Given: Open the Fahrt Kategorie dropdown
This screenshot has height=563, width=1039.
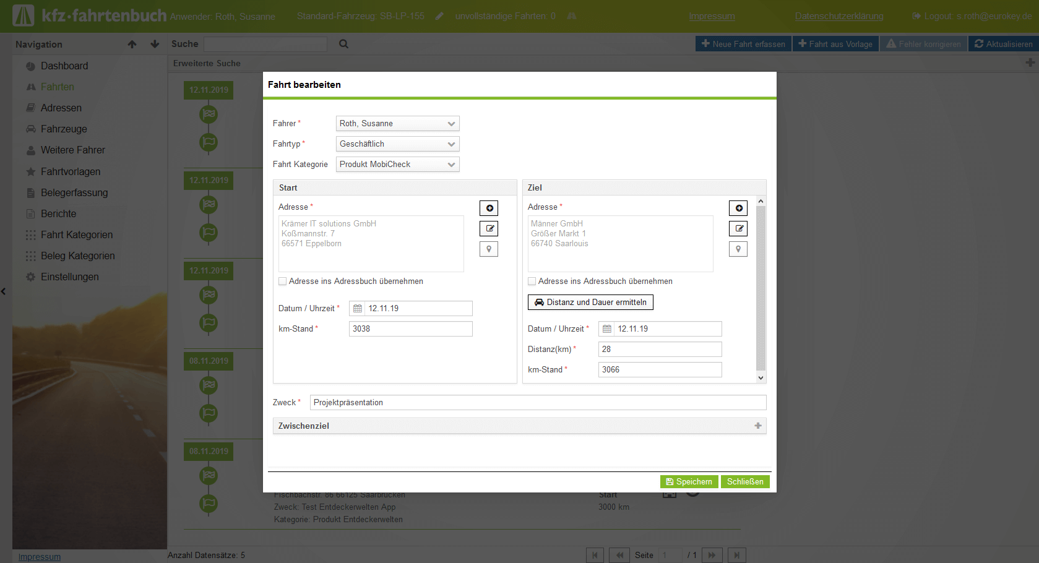Looking at the screenshot, I should (x=398, y=164).
